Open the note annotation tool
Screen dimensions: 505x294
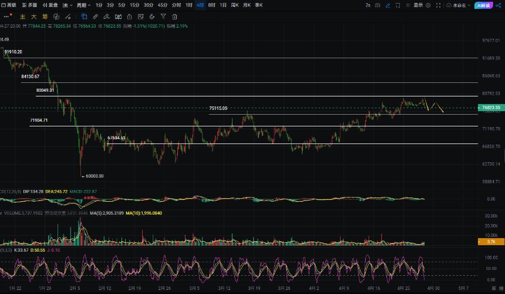point(141,16)
